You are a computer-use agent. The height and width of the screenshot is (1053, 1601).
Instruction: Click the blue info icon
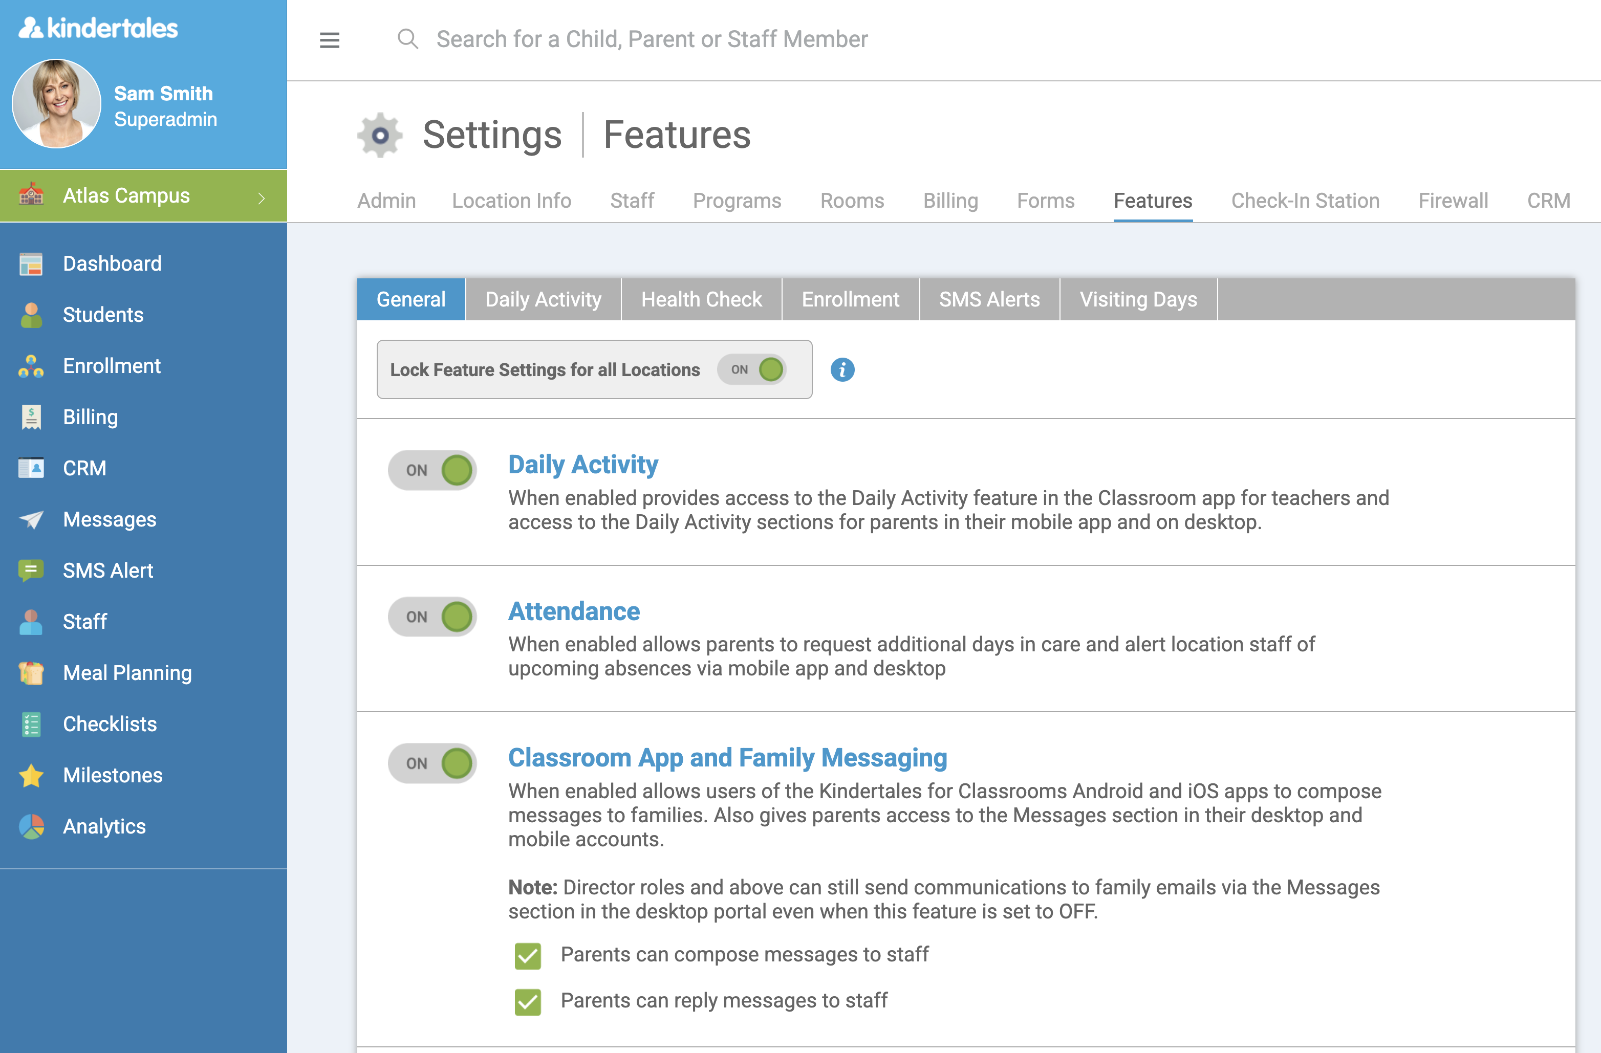pyautogui.click(x=842, y=369)
